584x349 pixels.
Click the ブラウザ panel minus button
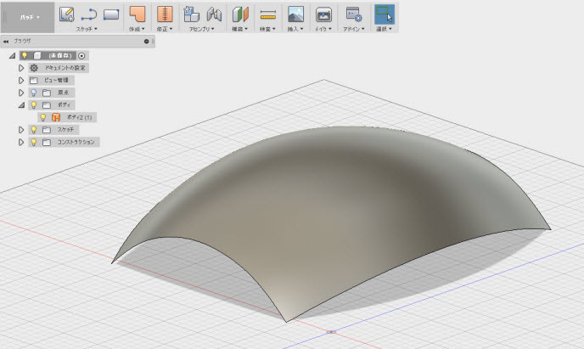pos(146,42)
